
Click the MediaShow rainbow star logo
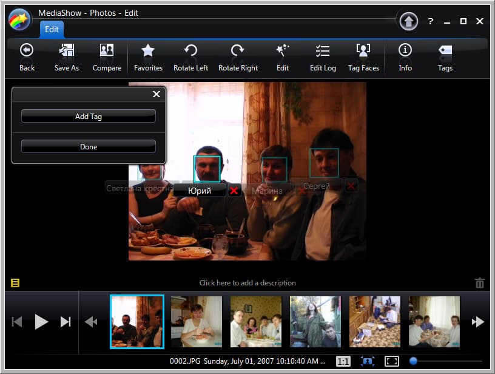click(x=19, y=19)
